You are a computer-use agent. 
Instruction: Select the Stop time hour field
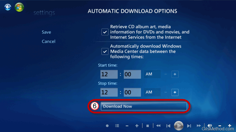tap(109, 92)
